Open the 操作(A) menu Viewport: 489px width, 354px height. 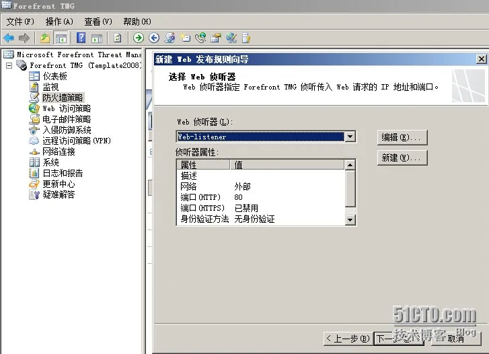click(x=59, y=22)
